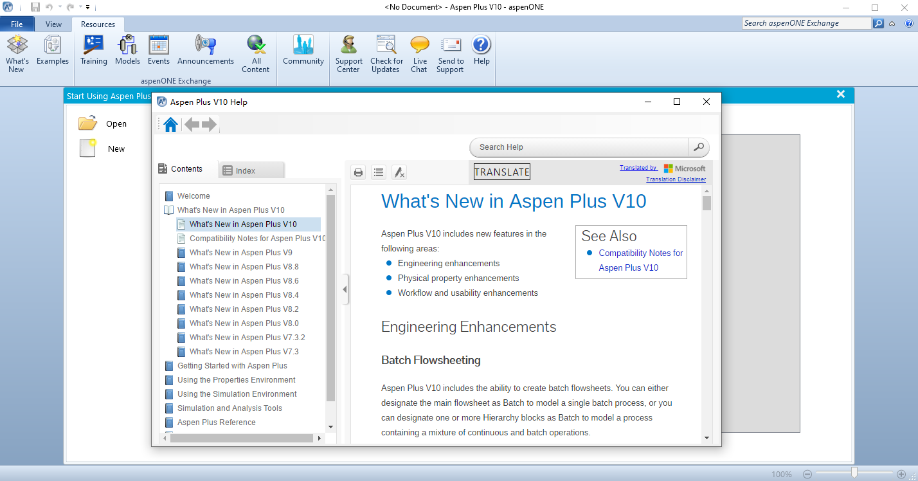This screenshot has width=918, height=481.
Task: Check for Updates
Action: [x=386, y=50]
